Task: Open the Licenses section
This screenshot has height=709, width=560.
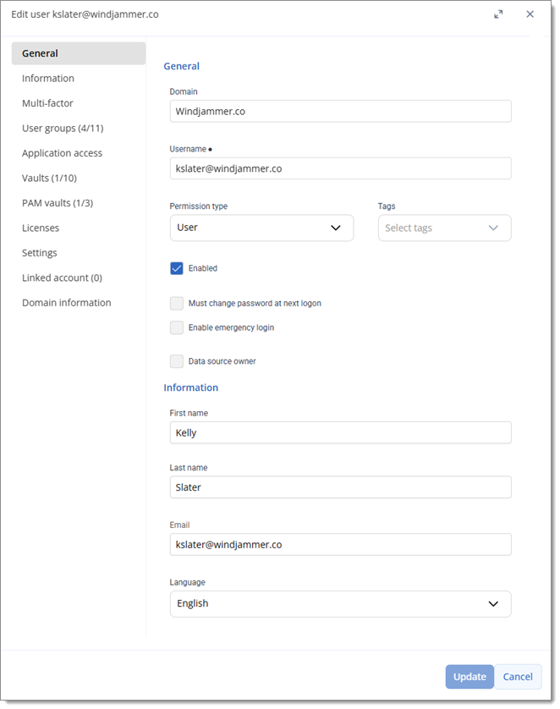Action: [39, 228]
